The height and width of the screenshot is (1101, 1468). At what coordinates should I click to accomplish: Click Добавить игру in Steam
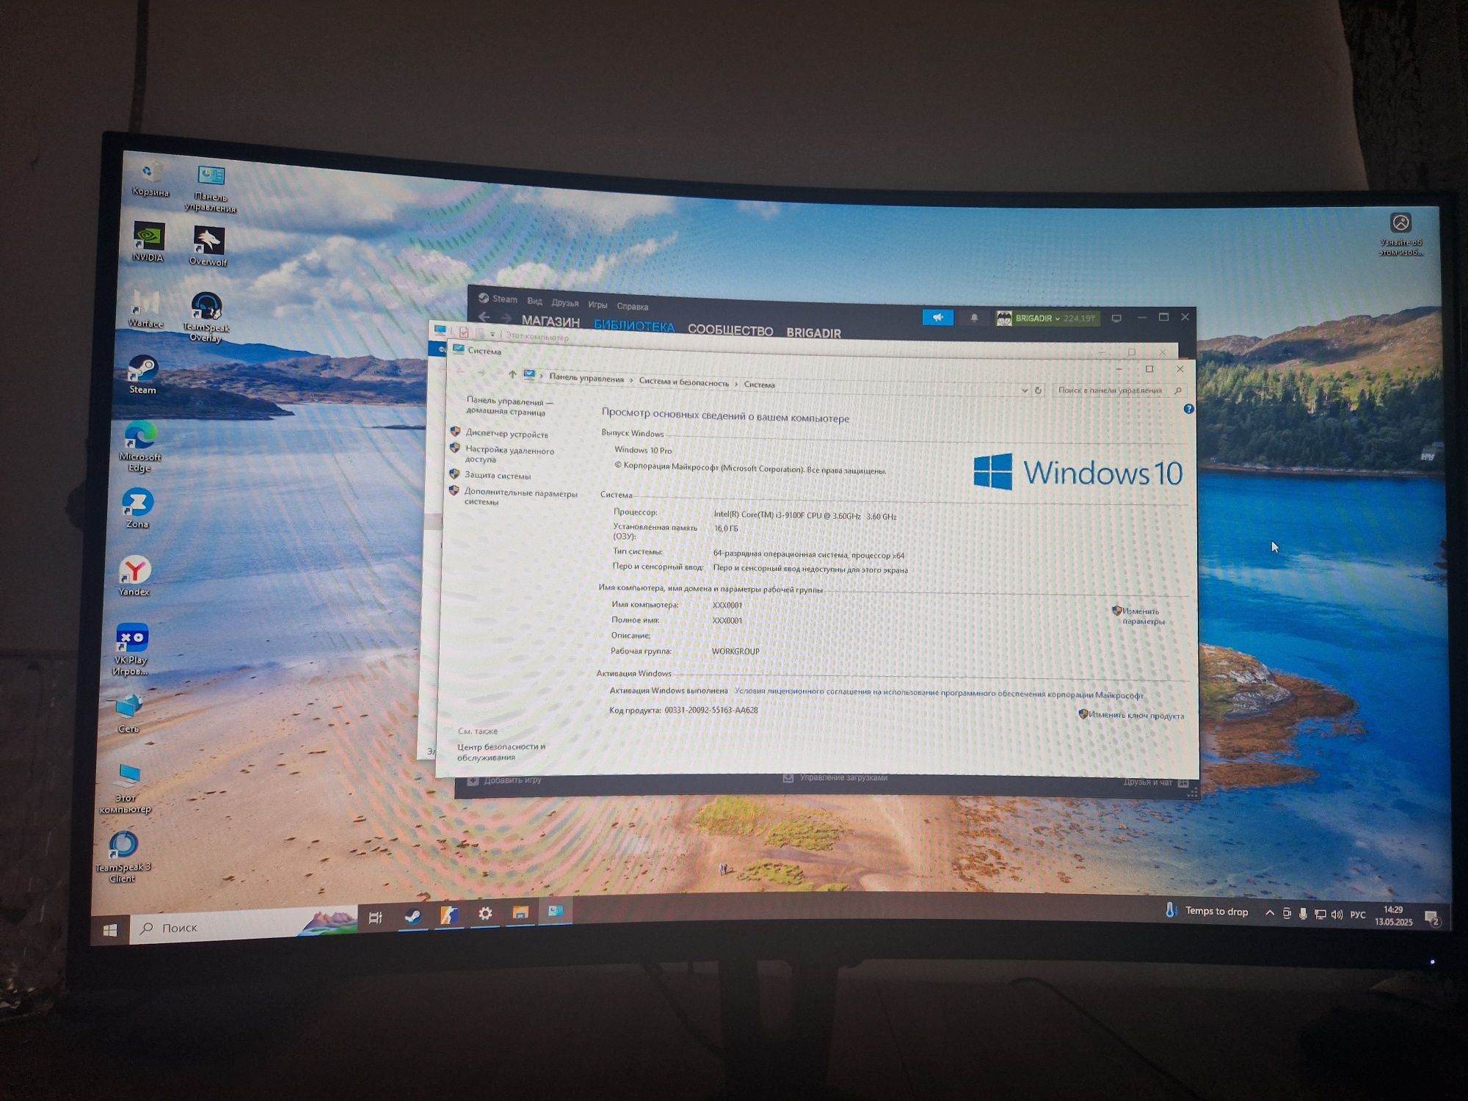[x=505, y=780]
